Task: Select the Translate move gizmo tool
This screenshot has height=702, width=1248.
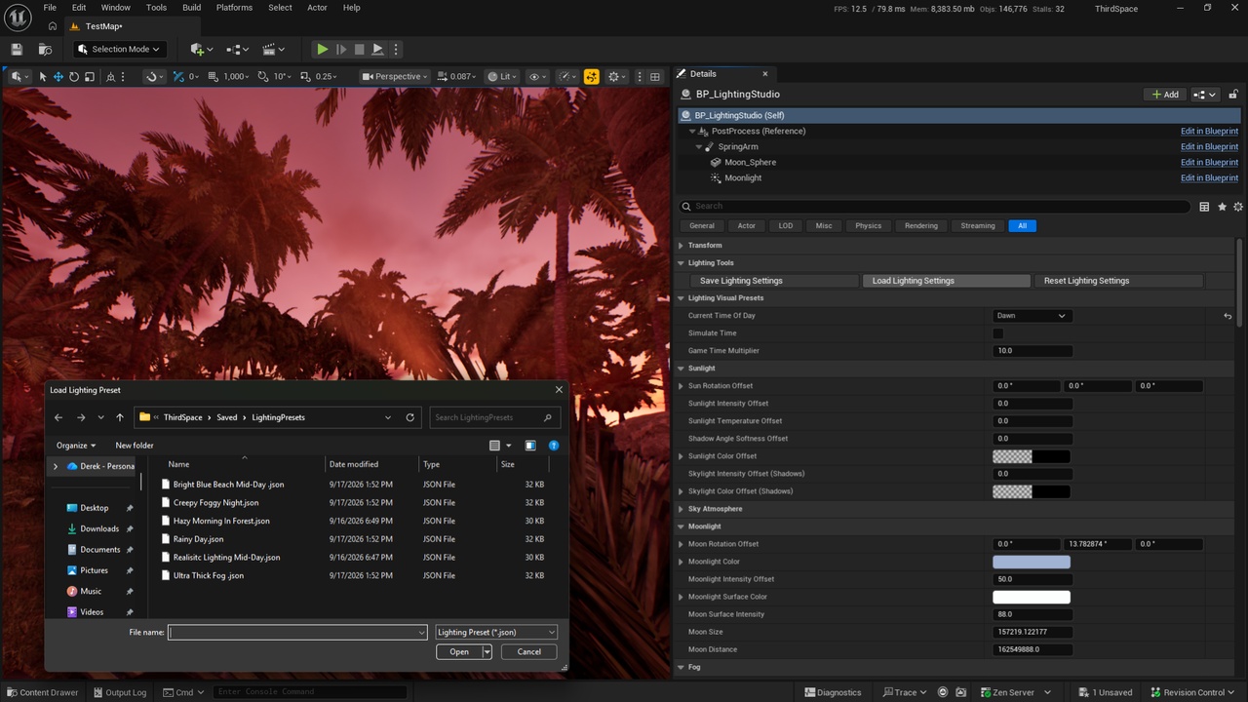Action: (58, 76)
